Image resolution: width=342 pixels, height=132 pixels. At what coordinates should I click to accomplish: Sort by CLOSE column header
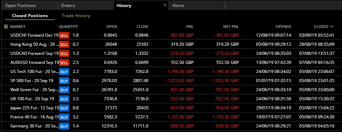click(x=142, y=27)
